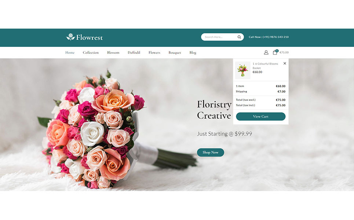Click the Call-Now phone number

tap(269, 37)
